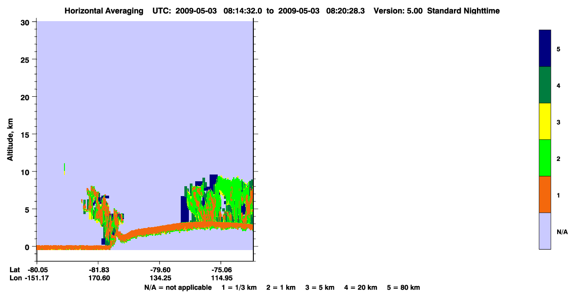Click the lavender N/A colorbar segment
The width and height of the screenshot is (586, 300).
[x=545, y=231]
